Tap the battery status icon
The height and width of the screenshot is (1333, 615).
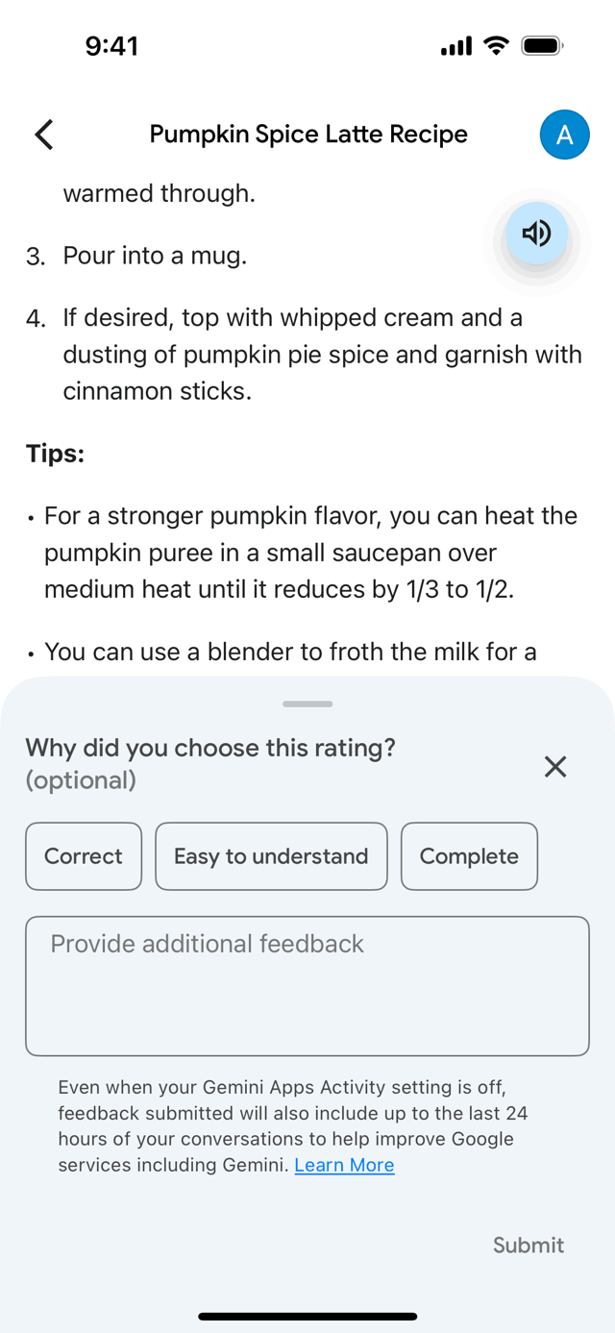(543, 45)
